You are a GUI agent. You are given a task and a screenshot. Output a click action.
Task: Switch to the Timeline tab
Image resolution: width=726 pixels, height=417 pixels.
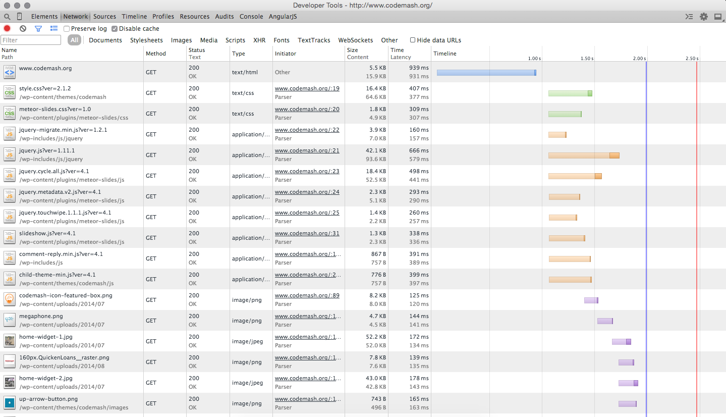click(134, 17)
